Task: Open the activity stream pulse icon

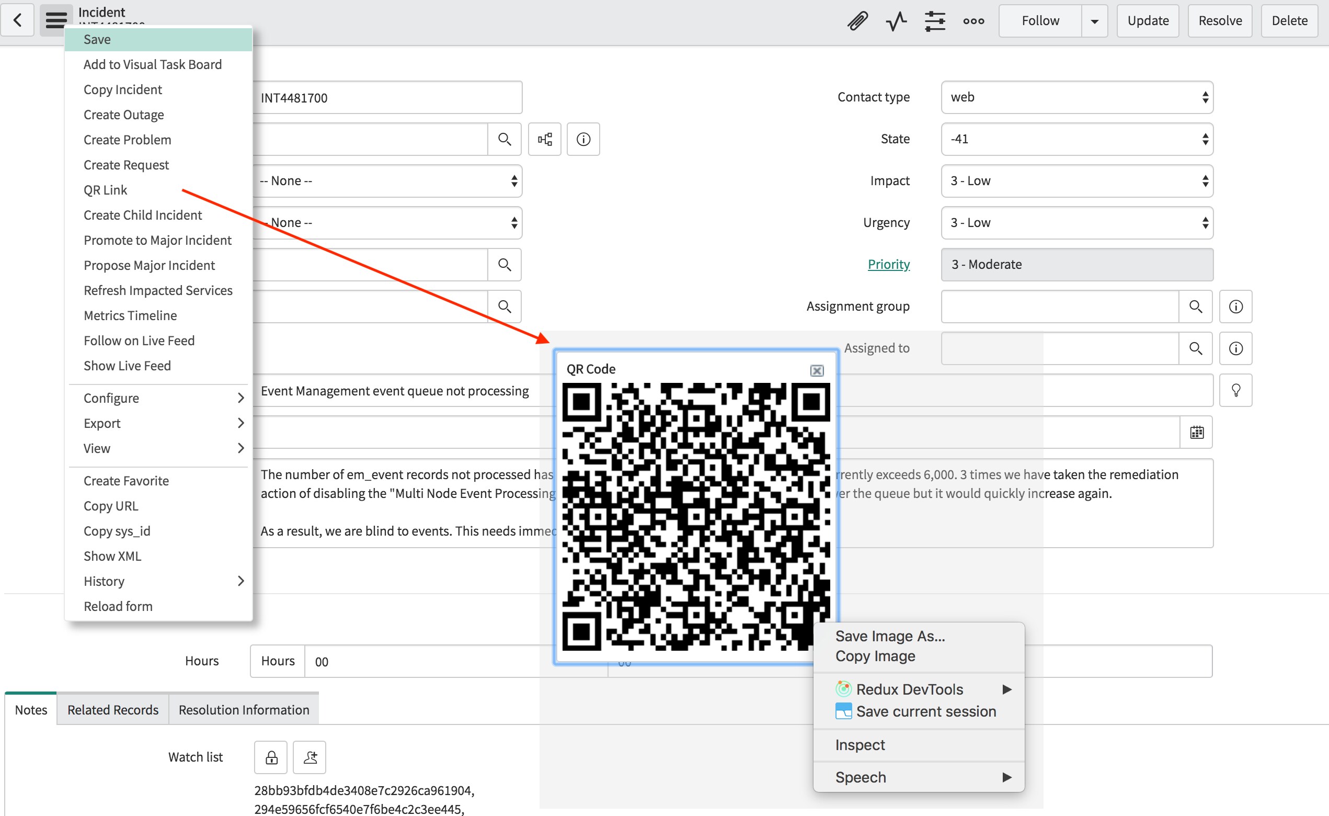Action: point(896,21)
